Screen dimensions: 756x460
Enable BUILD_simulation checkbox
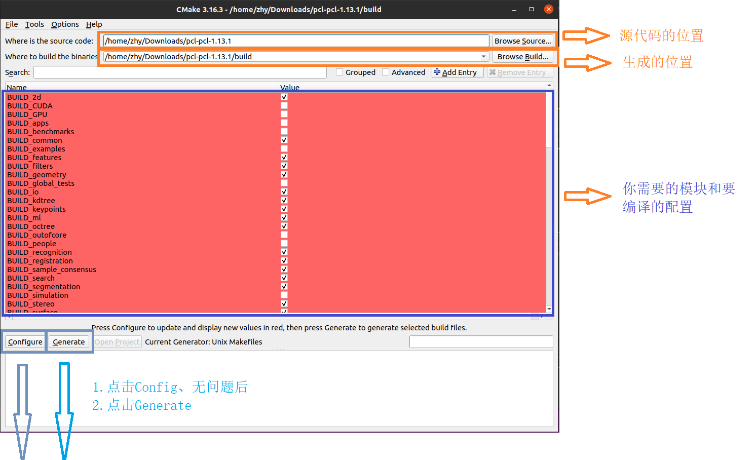pyautogui.click(x=284, y=295)
